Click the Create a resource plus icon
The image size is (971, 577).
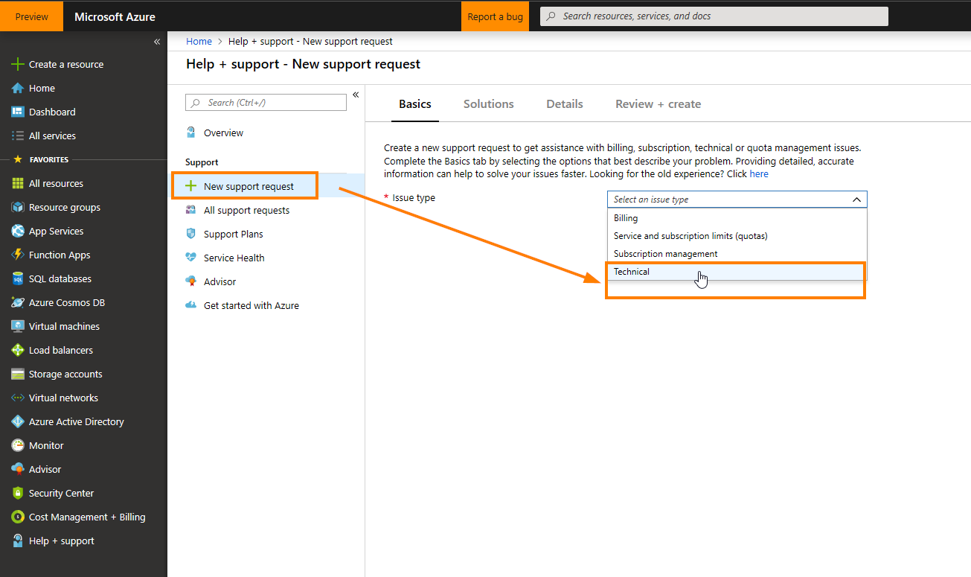[x=18, y=65]
